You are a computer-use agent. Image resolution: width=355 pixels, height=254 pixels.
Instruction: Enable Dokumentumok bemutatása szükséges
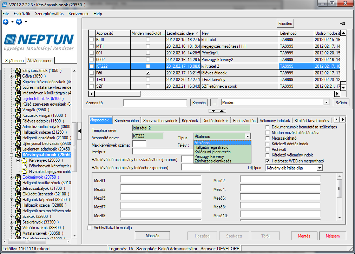point(268,127)
